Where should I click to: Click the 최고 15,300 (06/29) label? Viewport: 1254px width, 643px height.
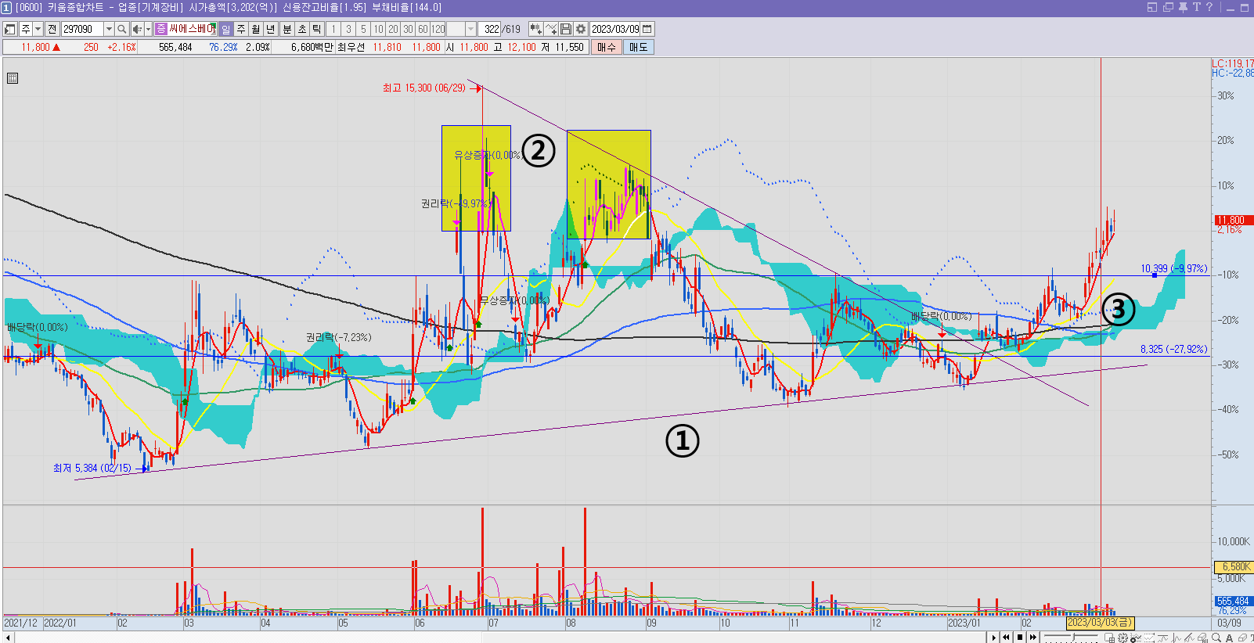click(423, 88)
